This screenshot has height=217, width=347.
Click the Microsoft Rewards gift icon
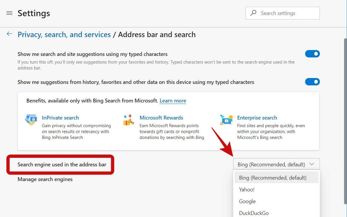click(x=129, y=120)
